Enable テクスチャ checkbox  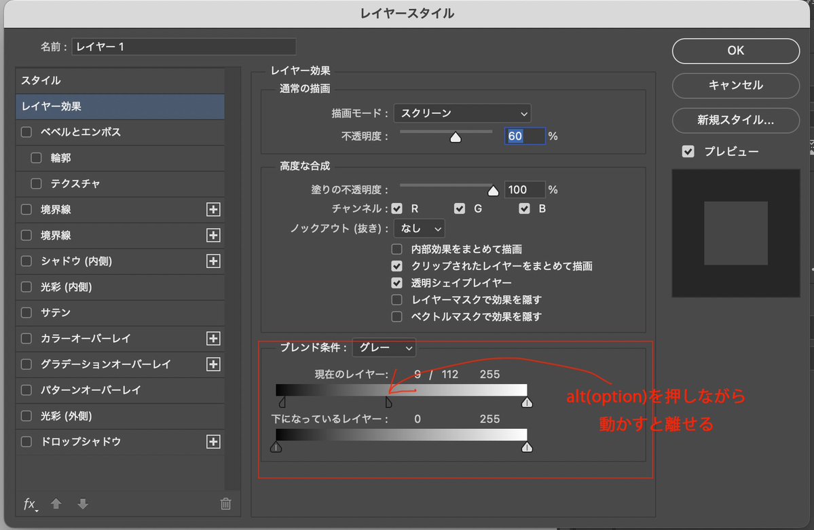pyautogui.click(x=37, y=183)
